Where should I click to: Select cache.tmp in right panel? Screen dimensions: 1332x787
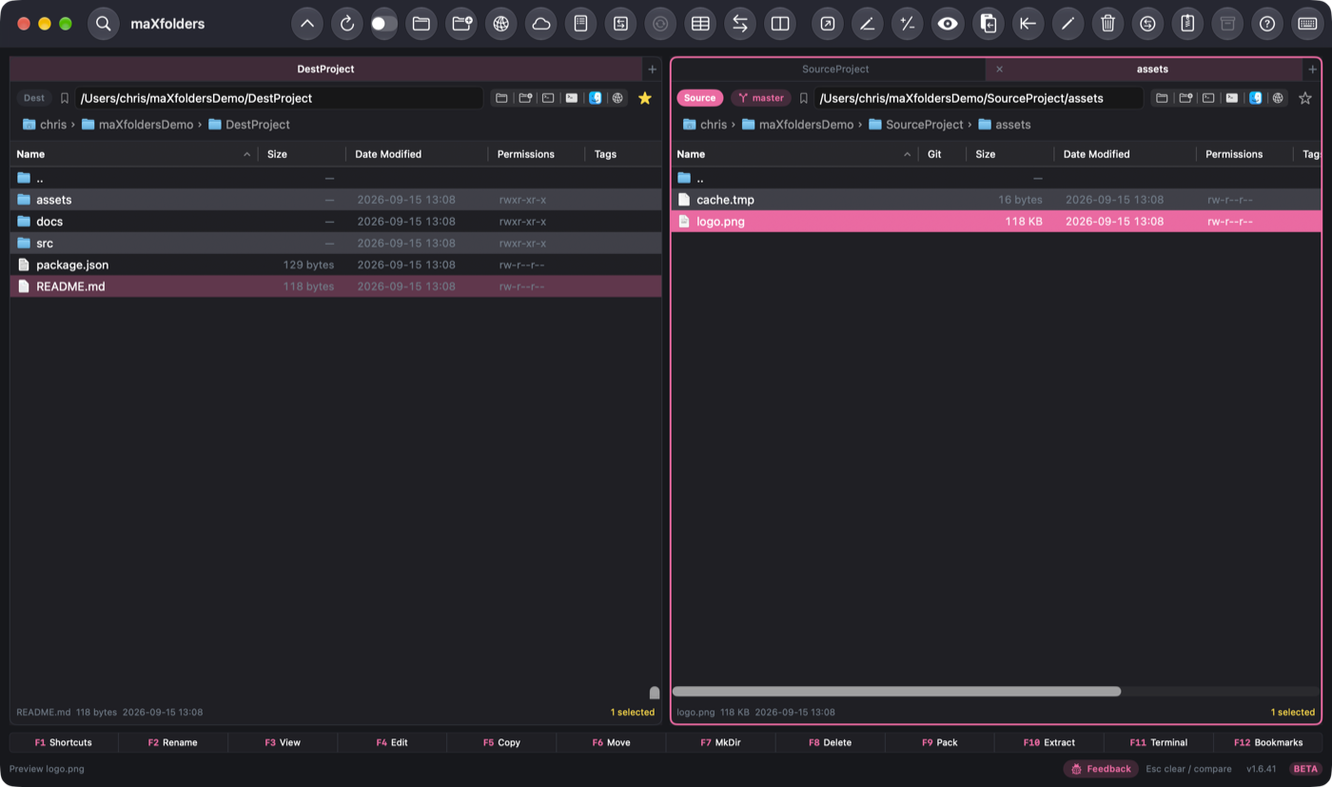pos(996,200)
